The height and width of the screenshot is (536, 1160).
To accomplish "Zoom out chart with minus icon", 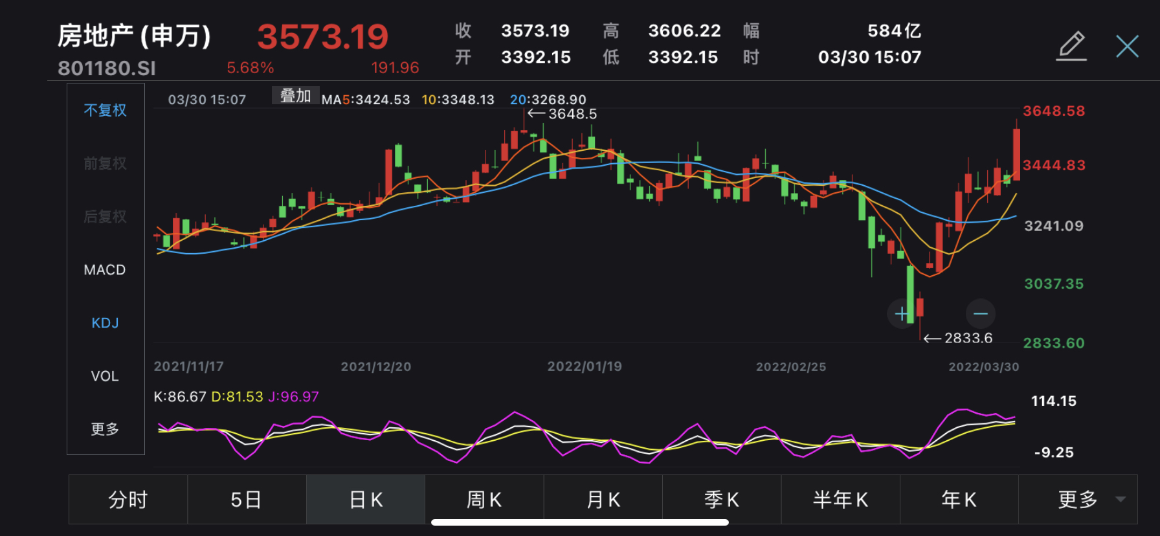I will pos(981,314).
